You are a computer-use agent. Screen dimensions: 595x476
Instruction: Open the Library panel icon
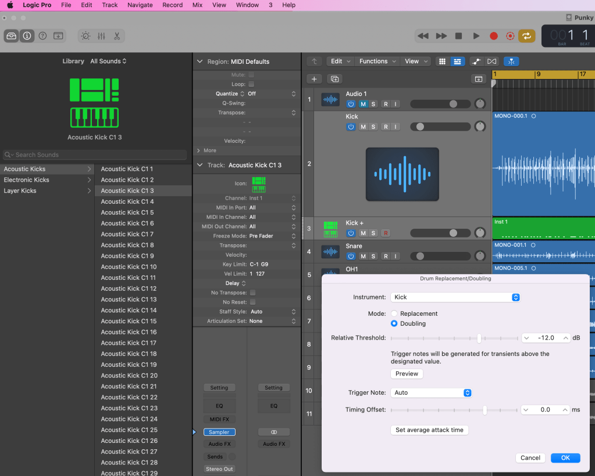point(12,36)
